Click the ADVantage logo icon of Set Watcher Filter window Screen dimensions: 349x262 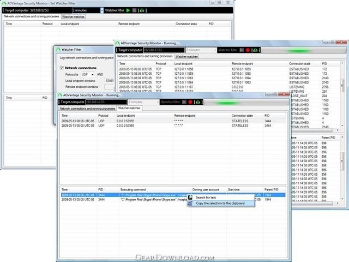pos(4,3)
